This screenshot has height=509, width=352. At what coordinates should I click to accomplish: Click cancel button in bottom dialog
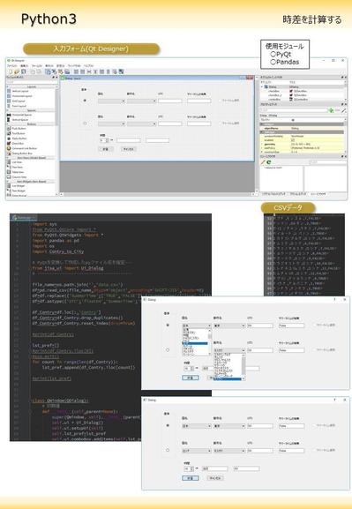point(215,478)
